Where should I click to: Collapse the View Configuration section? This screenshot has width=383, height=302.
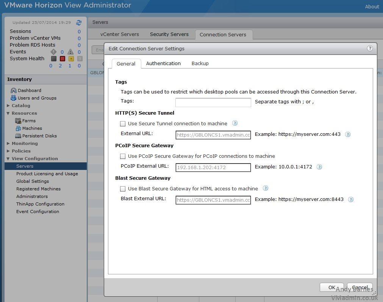click(8, 159)
